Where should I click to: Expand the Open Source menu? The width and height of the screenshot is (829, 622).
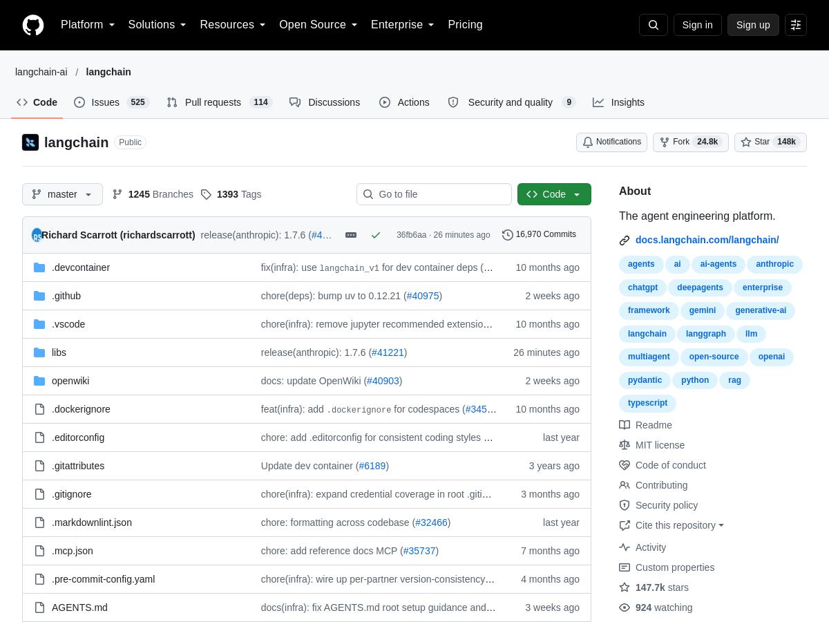click(x=318, y=25)
